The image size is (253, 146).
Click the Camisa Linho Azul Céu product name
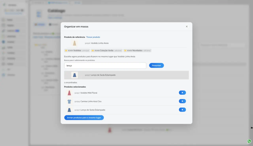click(91, 101)
